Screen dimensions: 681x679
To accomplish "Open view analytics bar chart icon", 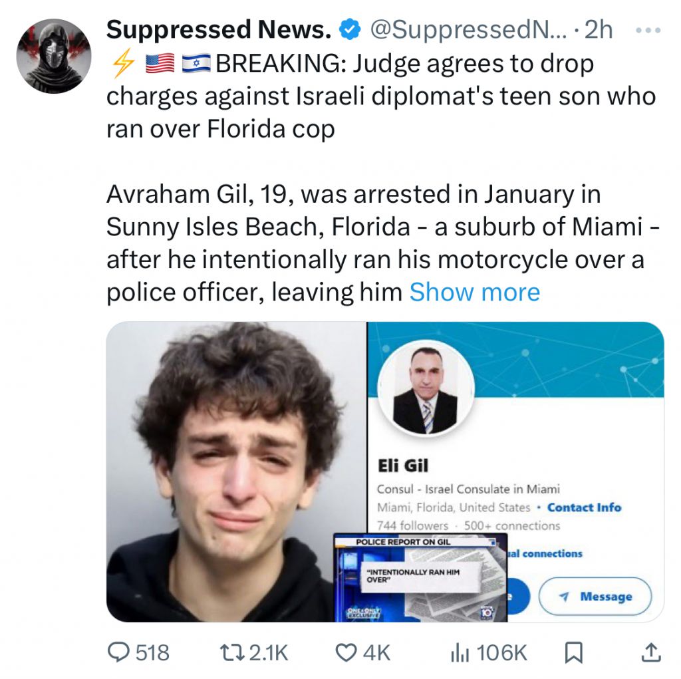I will click(458, 652).
